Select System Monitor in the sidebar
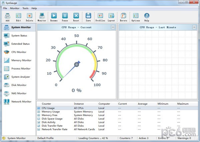 tap(19, 27)
